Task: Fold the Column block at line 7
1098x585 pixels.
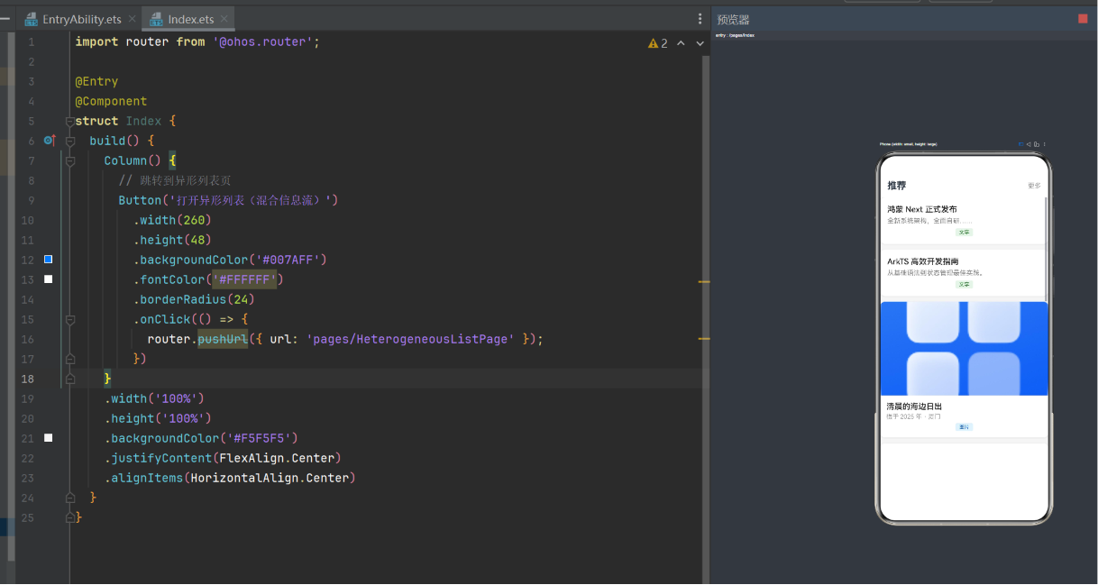Action: pos(69,160)
